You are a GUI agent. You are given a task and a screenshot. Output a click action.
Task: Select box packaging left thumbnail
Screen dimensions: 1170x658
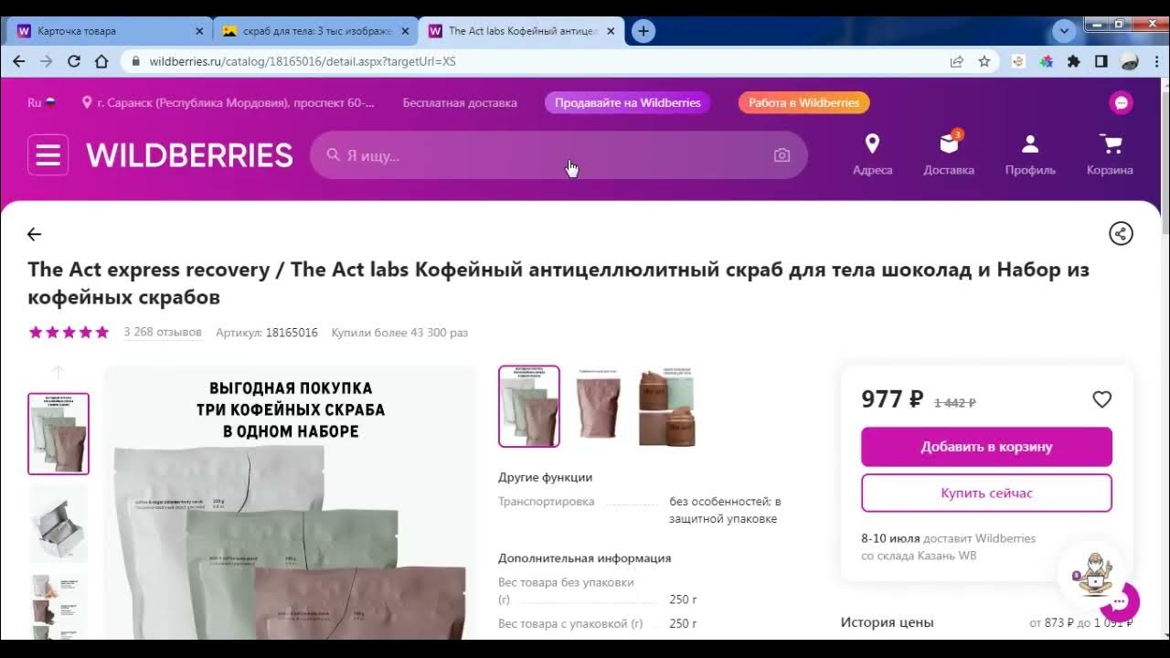tap(58, 524)
